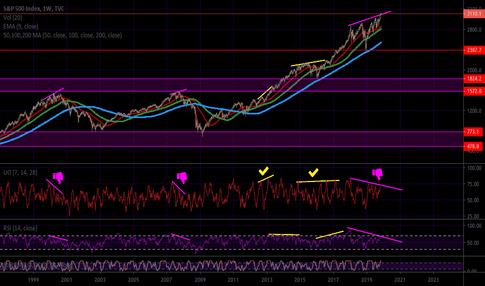
Task: Click the red 2387.7 price label
Action: [474, 50]
